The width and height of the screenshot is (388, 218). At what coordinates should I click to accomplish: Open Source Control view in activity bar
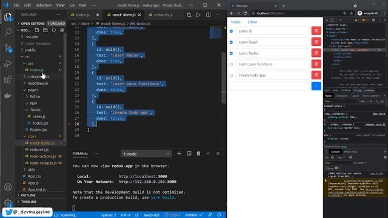point(8,48)
